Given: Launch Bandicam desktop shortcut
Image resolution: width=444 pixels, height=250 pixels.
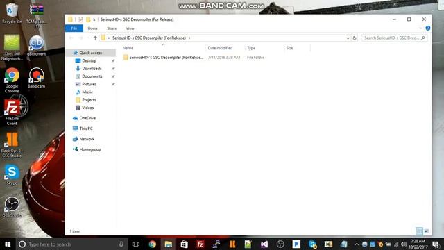Looking at the screenshot, I should [36, 78].
